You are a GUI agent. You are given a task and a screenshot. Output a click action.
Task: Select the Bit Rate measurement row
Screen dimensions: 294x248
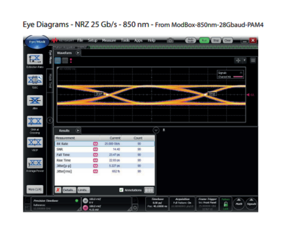105,144
